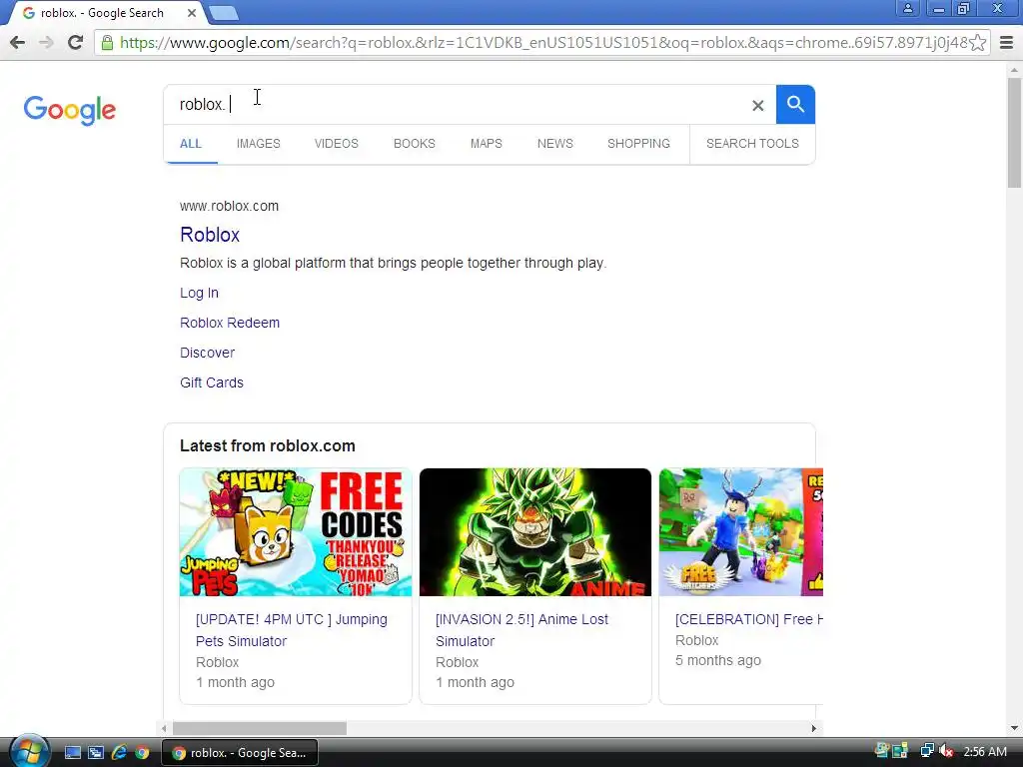
Task: Open the Windows Start orb
Action: [x=29, y=751]
